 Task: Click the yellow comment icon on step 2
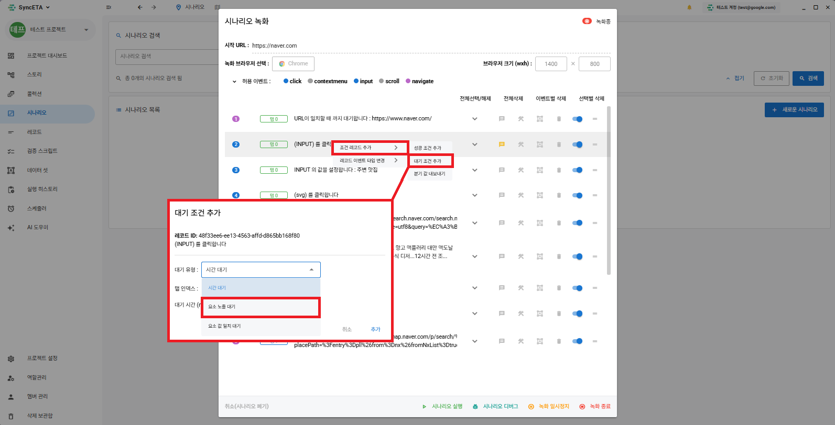(x=502, y=144)
